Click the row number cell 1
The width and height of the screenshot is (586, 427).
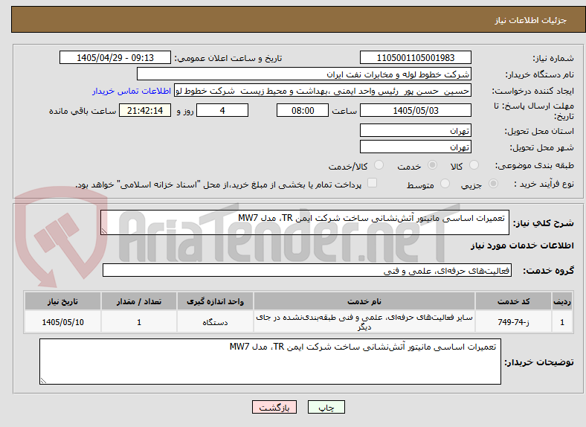click(562, 322)
